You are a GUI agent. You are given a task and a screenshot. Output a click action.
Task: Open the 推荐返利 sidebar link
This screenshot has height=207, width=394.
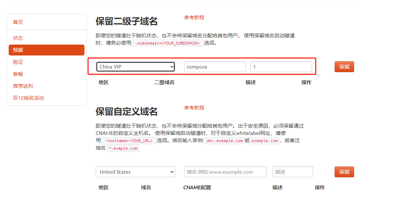point(23,86)
